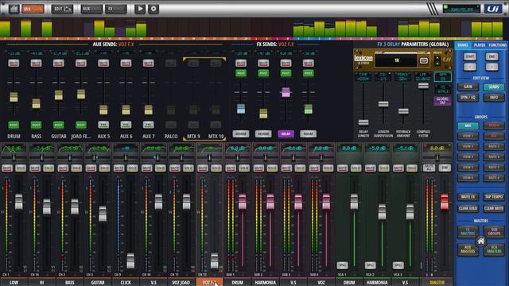Toggle POST on the DELAY FX send
The height and width of the screenshot is (286, 509).
click(286, 73)
